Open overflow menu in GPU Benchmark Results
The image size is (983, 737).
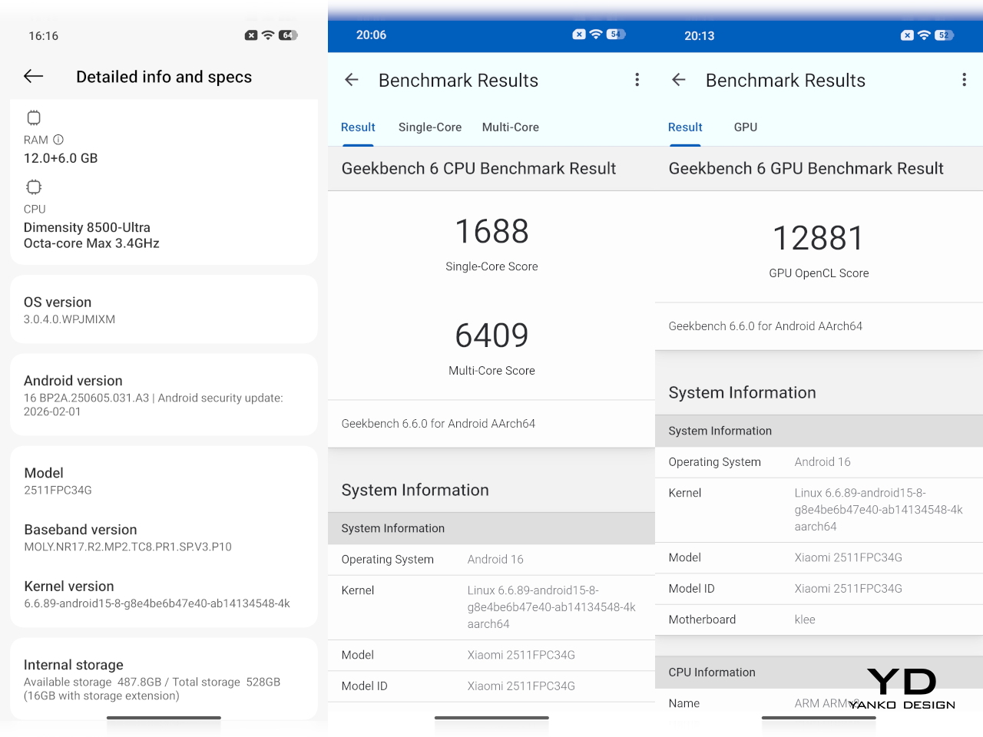coord(964,80)
